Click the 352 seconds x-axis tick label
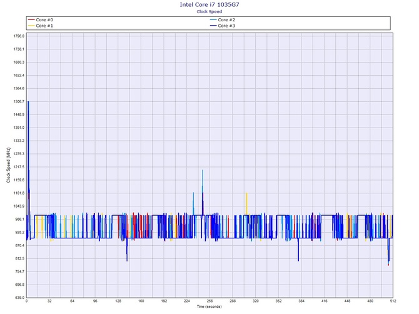419x314 pixels. click(278, 301)
